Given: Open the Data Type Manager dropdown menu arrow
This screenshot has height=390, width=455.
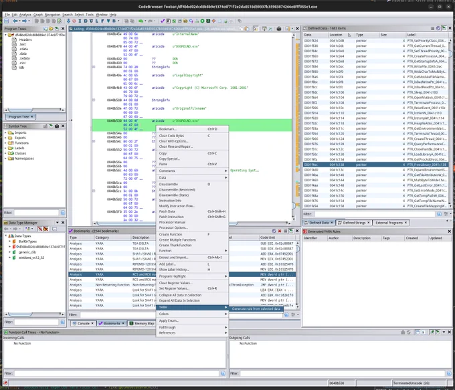Looking at the screenshot, I should point(57,223).
